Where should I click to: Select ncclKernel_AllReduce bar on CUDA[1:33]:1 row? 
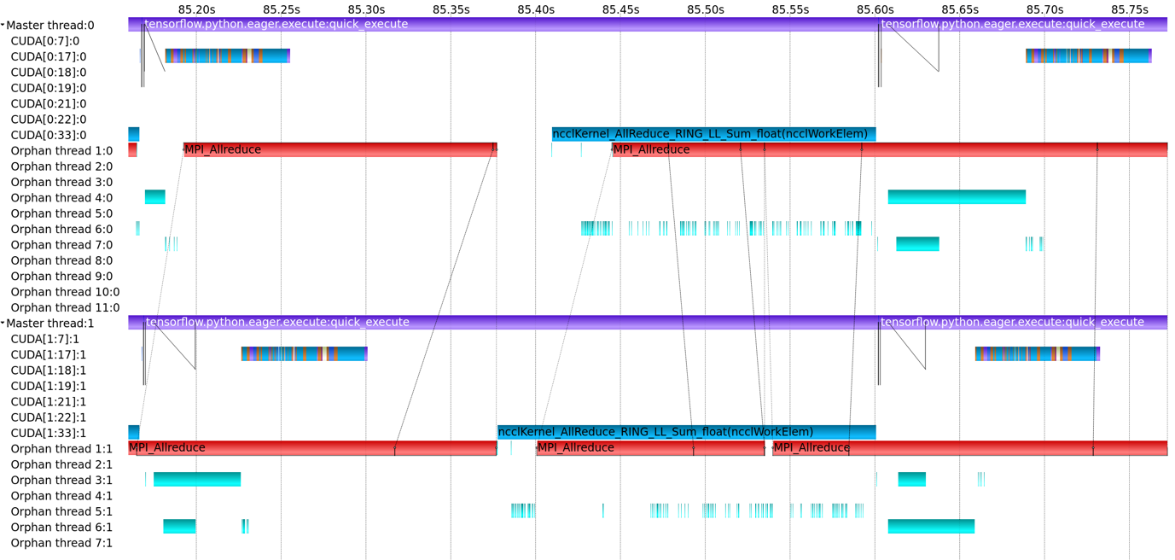[685, 432]
